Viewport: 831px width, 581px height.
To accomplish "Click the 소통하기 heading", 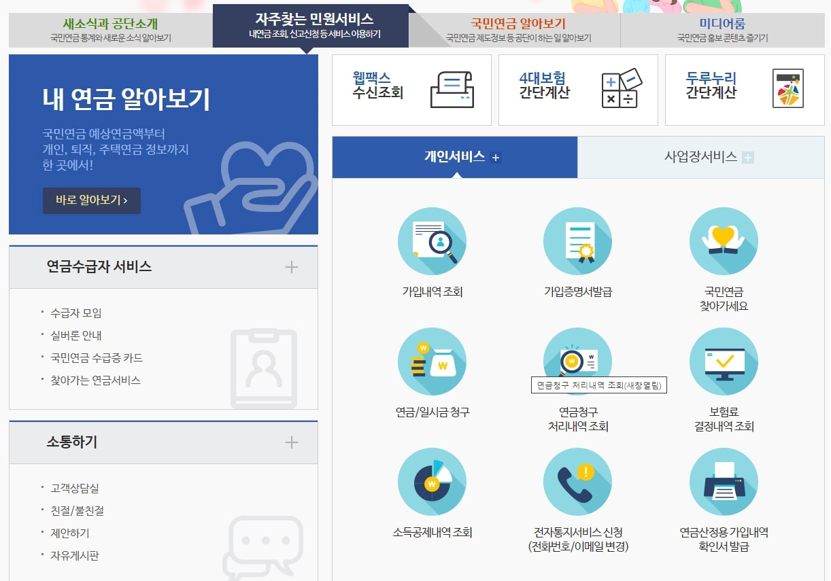I will [x=72, y=442].
